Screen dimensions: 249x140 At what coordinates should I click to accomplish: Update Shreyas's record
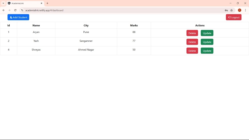click(207, 51)
